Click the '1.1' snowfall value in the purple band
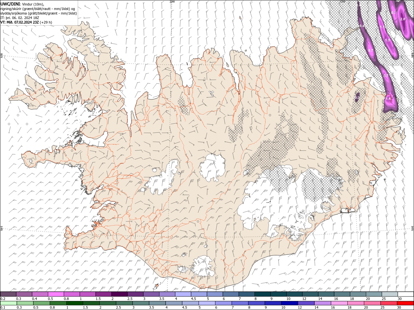 [382, 27]
